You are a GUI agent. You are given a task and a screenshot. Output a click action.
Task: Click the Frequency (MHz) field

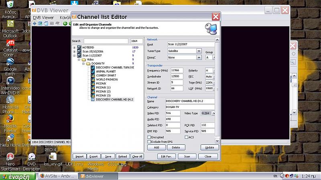pyautogui.click(x=177, y=70)
